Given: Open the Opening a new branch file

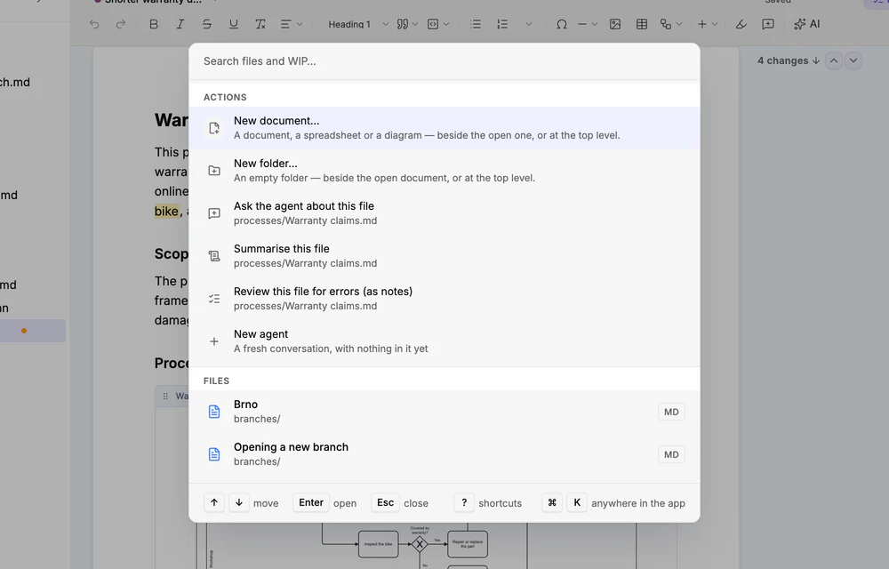Looking at the screenshot, I should pyautogui.click(x=444, y=454).
